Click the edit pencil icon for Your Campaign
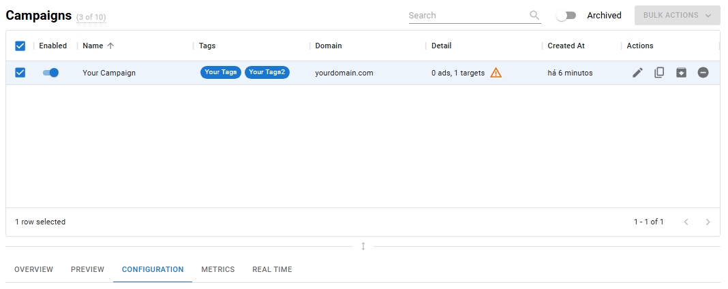 [637, 73]
